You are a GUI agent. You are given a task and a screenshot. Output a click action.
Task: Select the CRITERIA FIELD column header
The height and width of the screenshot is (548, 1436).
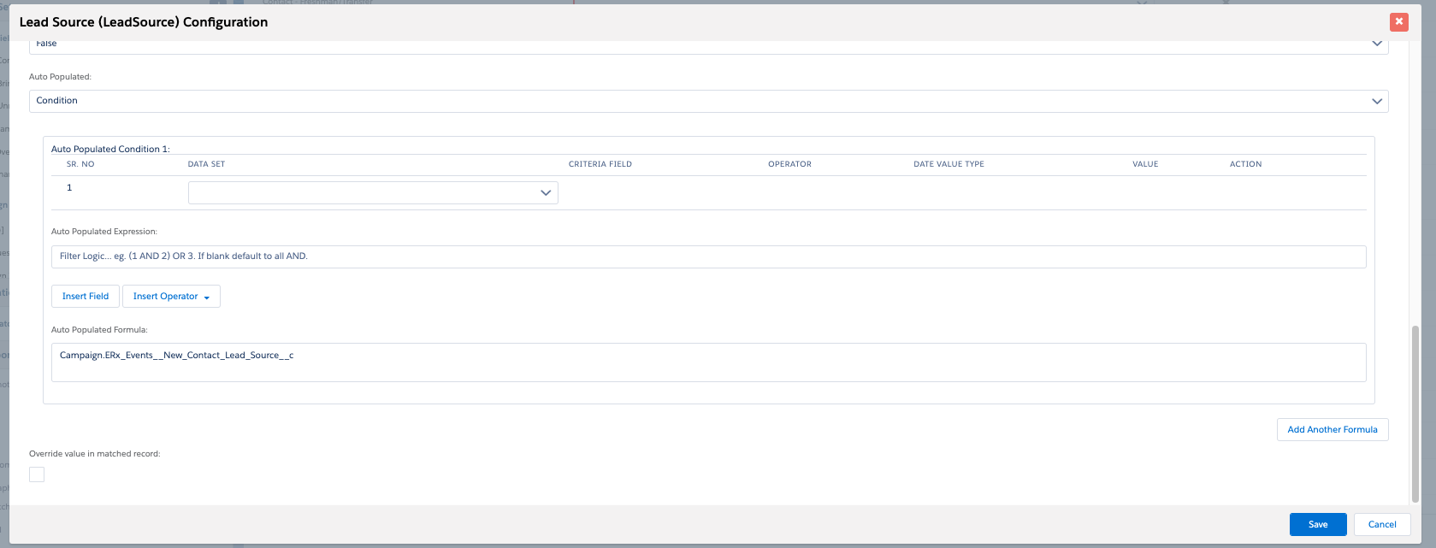pyautogui.click(x=600, y=164)
